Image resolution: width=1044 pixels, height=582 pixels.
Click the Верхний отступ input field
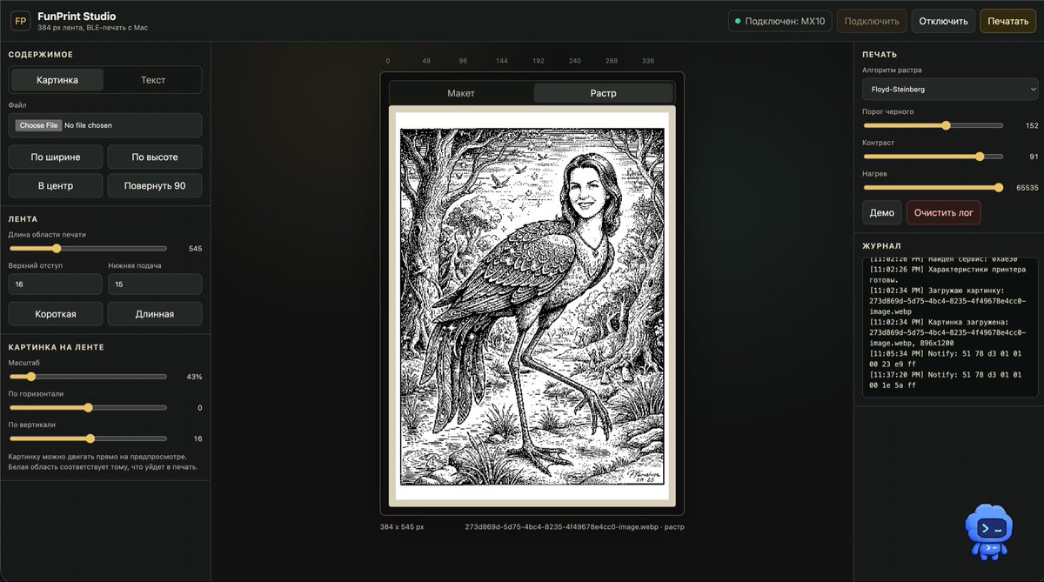[x=56, y=284]
